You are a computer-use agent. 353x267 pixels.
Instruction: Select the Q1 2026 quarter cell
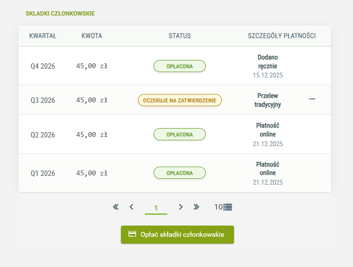pos(43,173)
